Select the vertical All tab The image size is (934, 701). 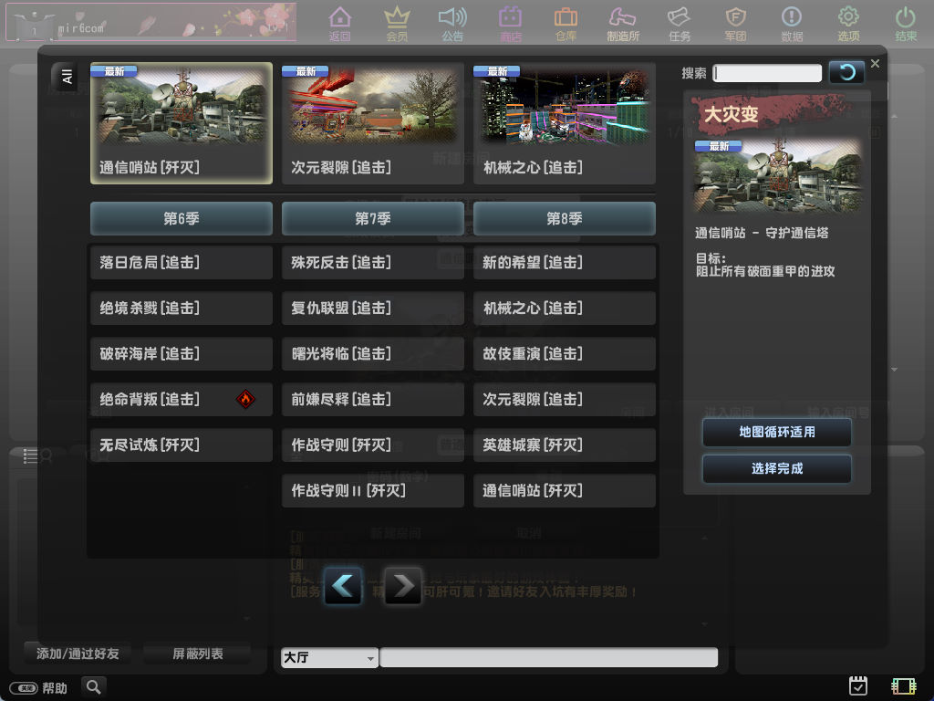coord(67,77)
